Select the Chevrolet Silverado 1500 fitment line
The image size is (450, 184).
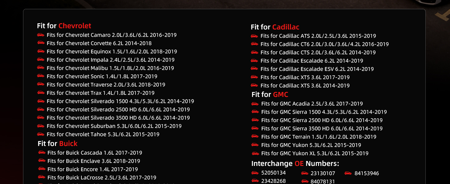click(x=120, y=101)
